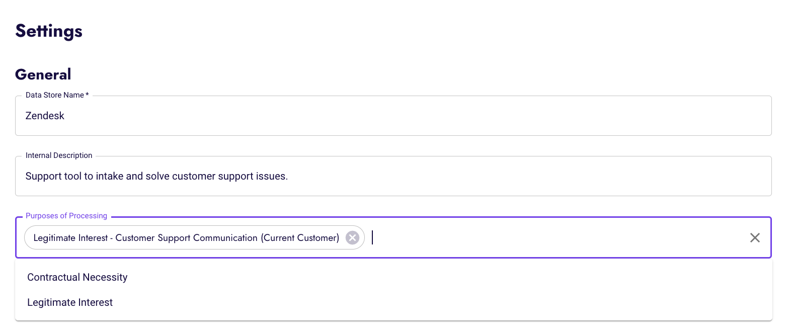
Task: Clear all Purposes of Processing selections
Action: 755,238
